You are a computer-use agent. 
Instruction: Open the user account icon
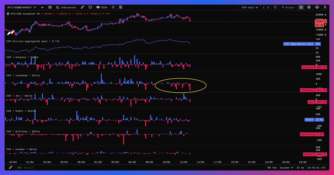(325, 7)
